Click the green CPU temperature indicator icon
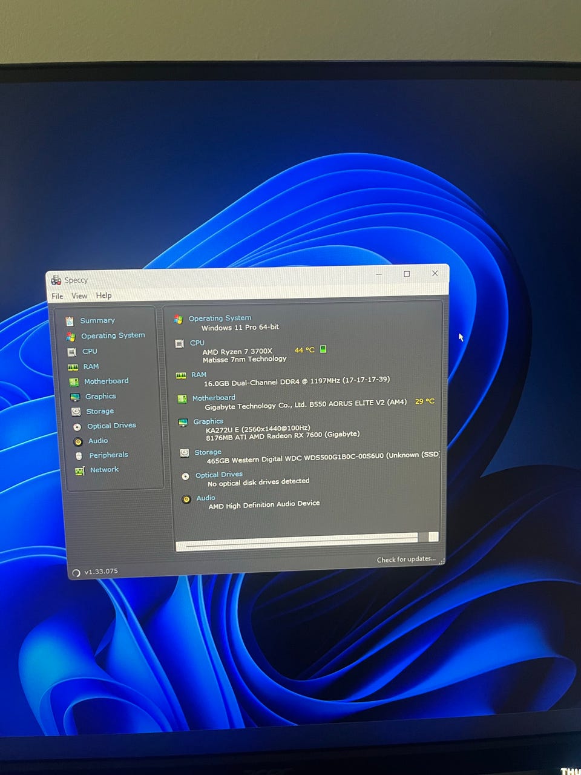The image size is (581, 775). (x=323, y=349)
